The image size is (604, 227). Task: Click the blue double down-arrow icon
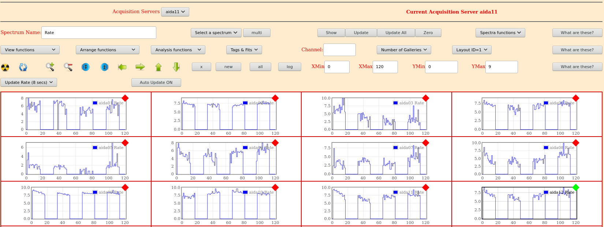coord(86,67)
